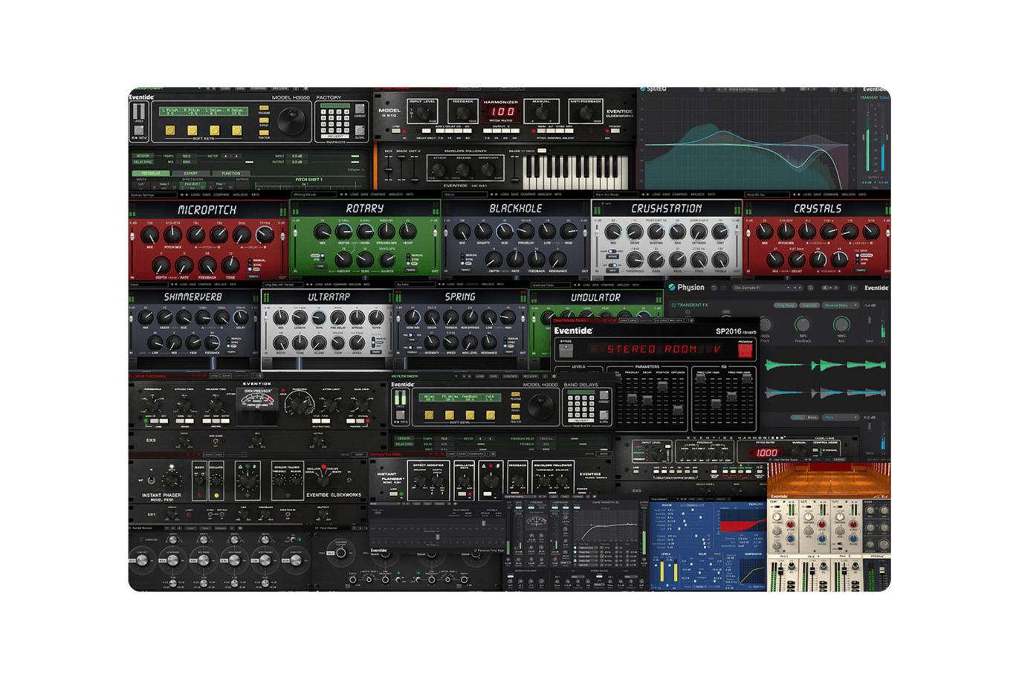Image resolution: width=1019 pixels, height=679 pixels.
Task: Click the Mix knob in Micropitch
Action: (x=149, y=235)
